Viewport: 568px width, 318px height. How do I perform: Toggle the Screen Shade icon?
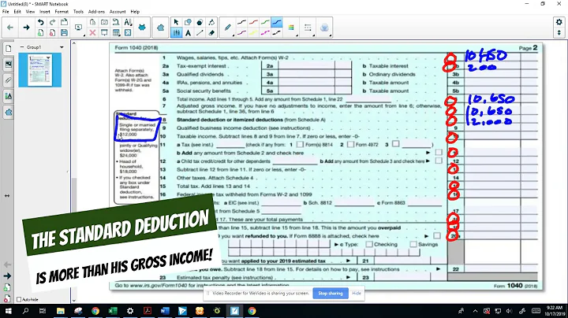[x=104, y=33]
